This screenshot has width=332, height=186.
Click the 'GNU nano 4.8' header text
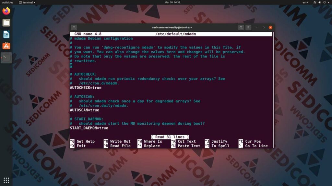88,34
